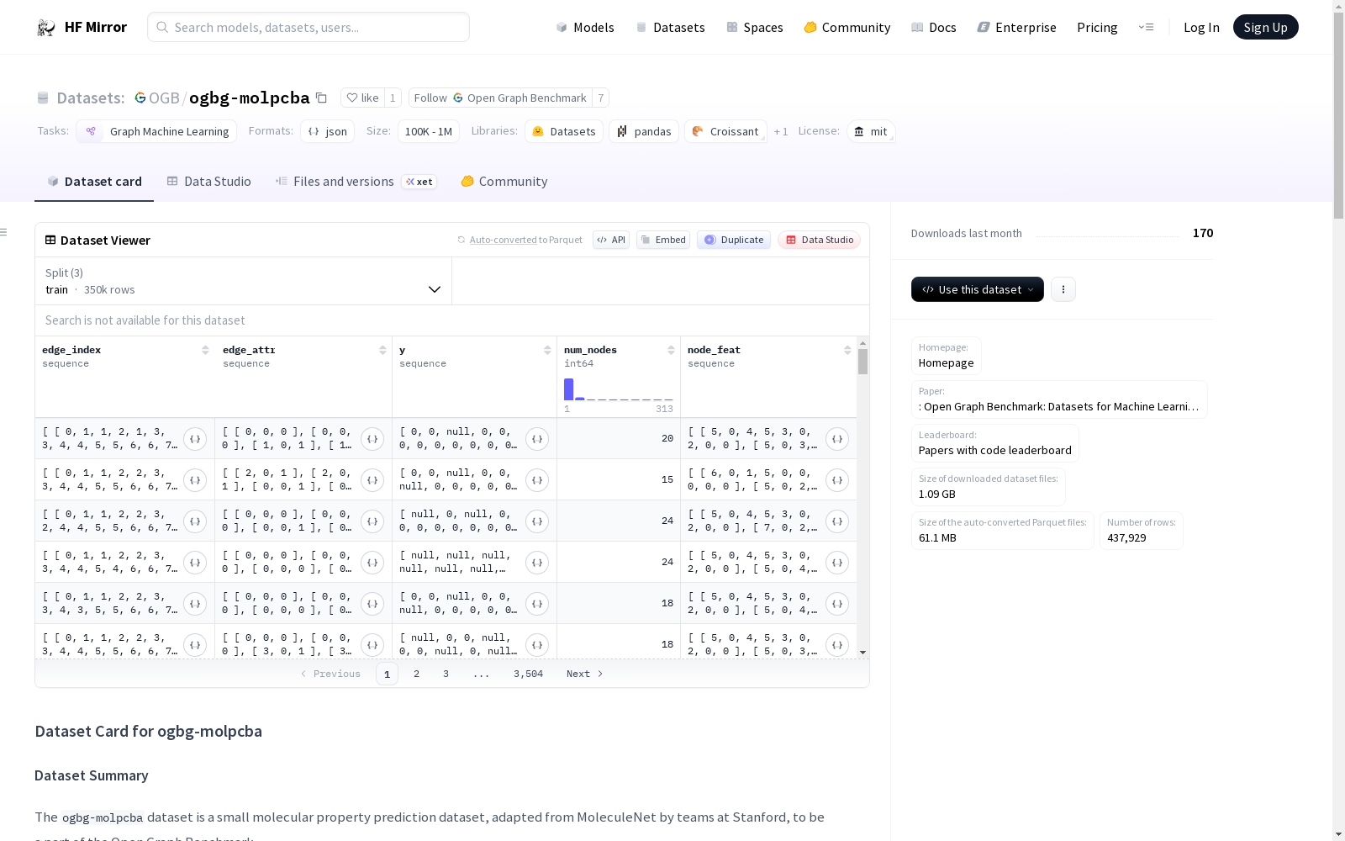Open Community in top navigation
Image resolution: width=1345 pixels, height=841 pixels.
[x=847, y=27]
